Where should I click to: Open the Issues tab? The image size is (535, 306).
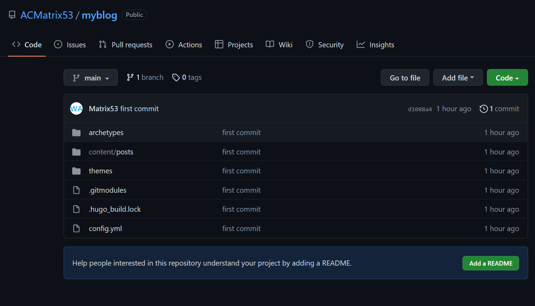70,45
